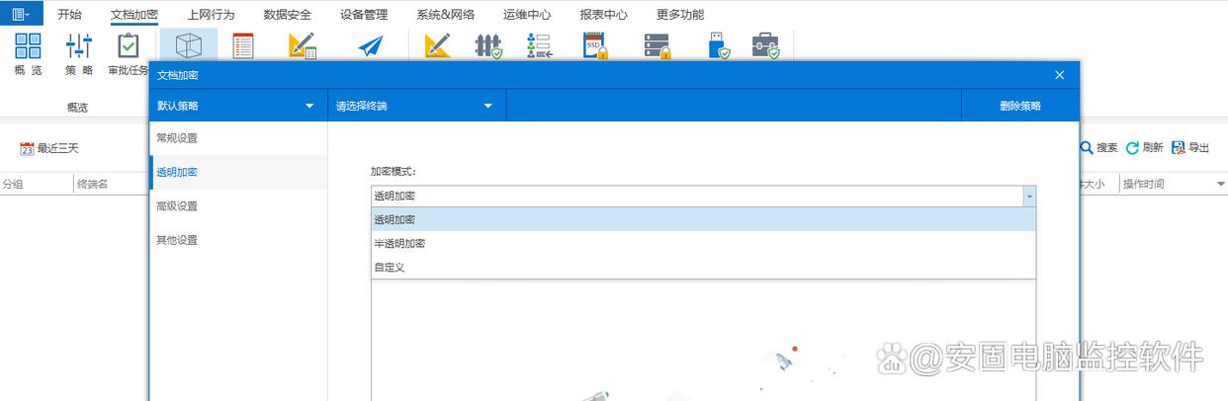Open the 默认策略 policy dropdown
Screen dimensions: 1228x401
point(238,106)
